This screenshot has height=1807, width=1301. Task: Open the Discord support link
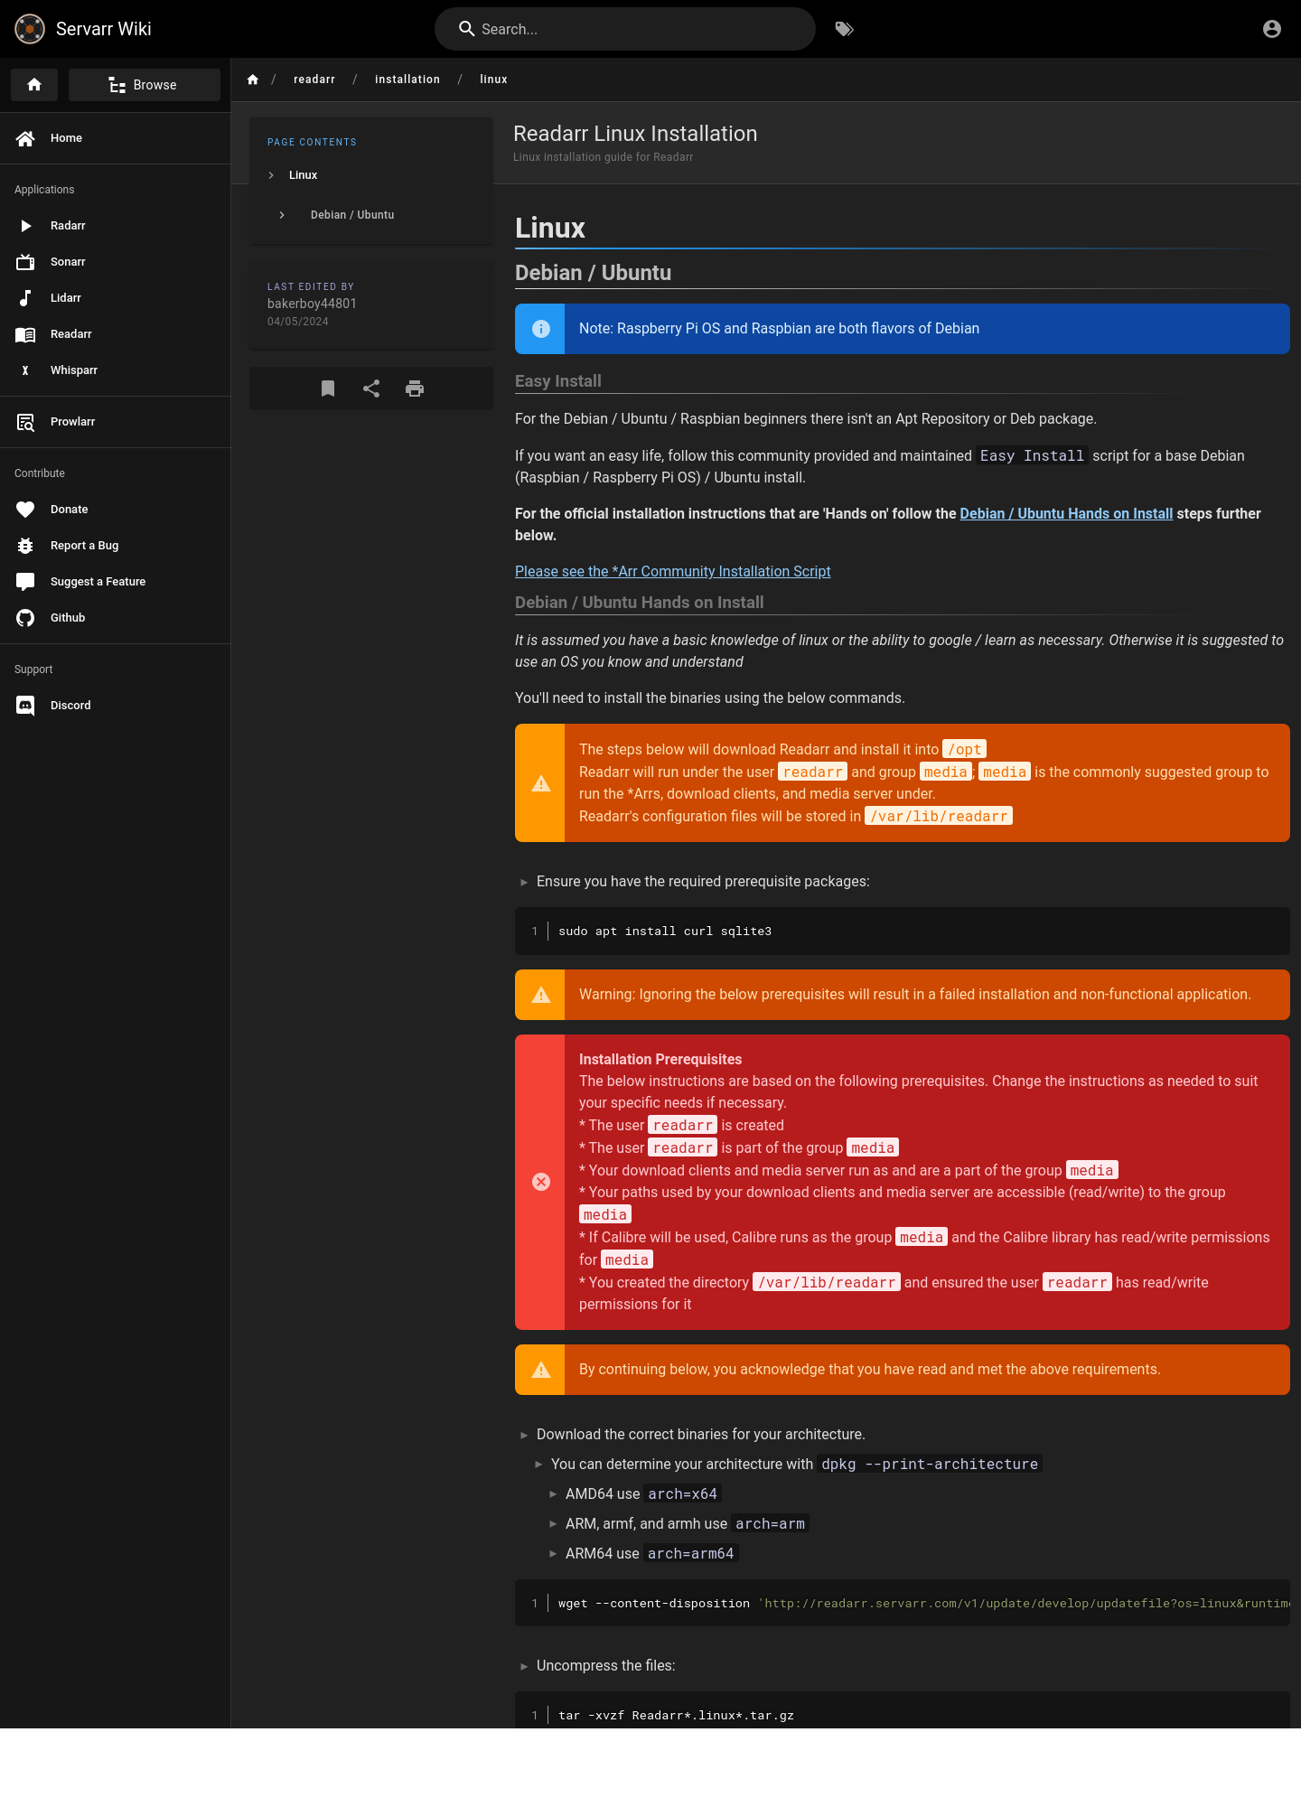115,706
